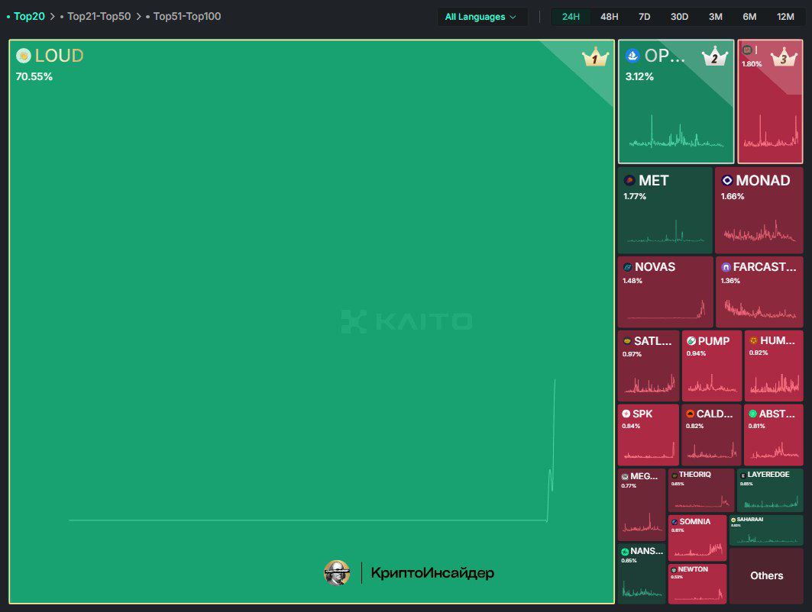Click the FARCAST... tile name
The image size is (812, 612).
pos(765,267)
